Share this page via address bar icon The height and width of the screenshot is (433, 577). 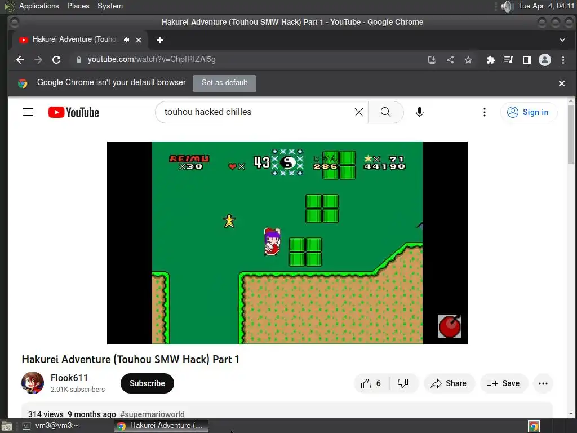coord(450,60)
